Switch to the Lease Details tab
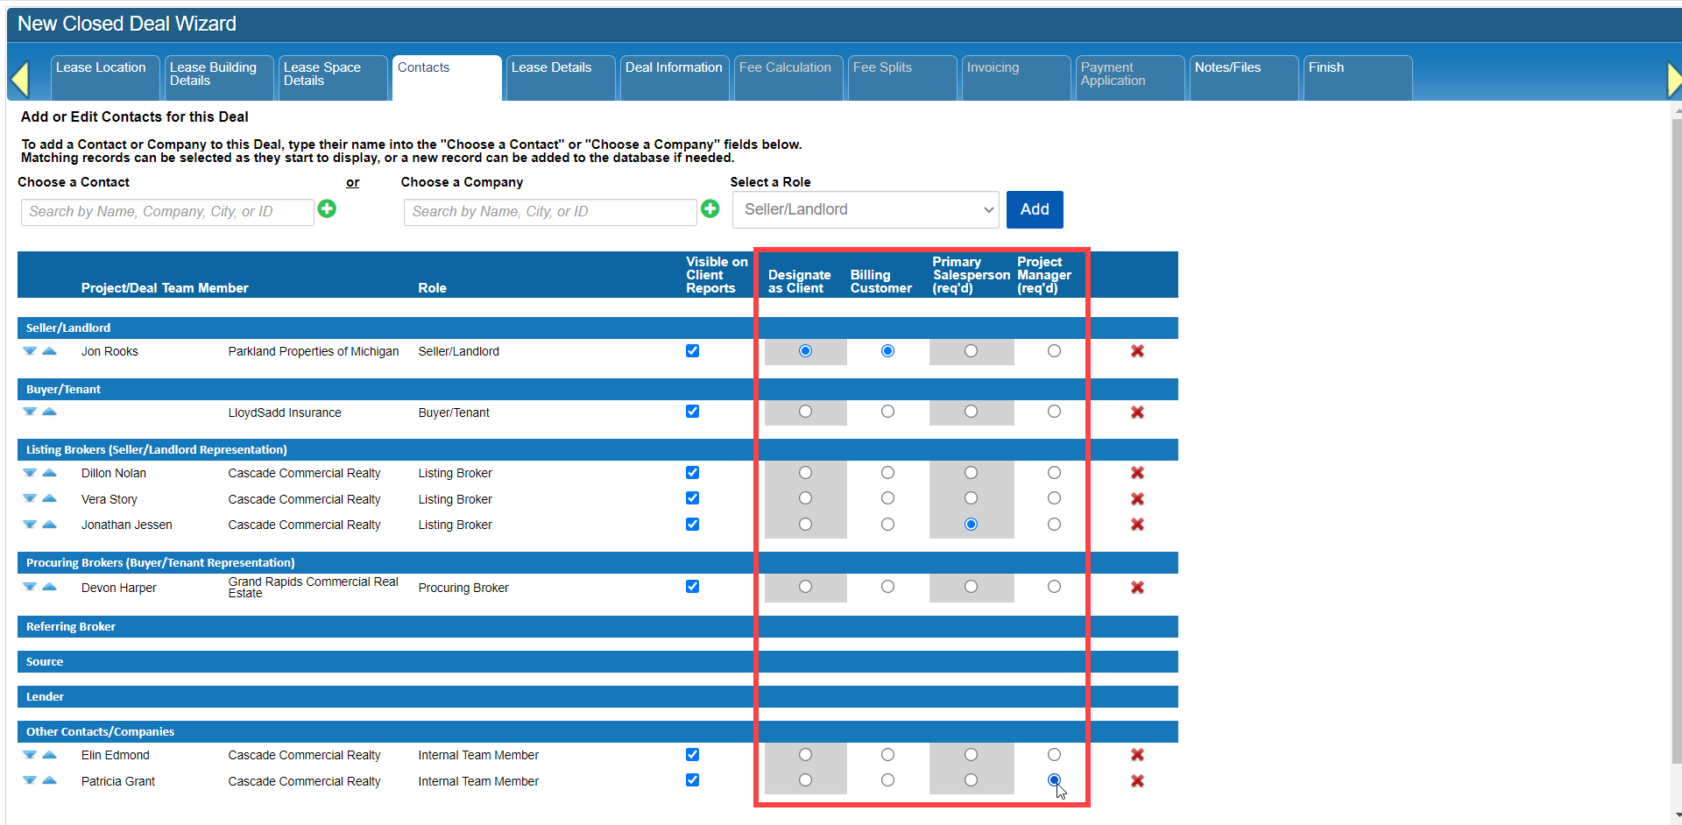Viewport: 1682px width, 825px height. (559, 77)
